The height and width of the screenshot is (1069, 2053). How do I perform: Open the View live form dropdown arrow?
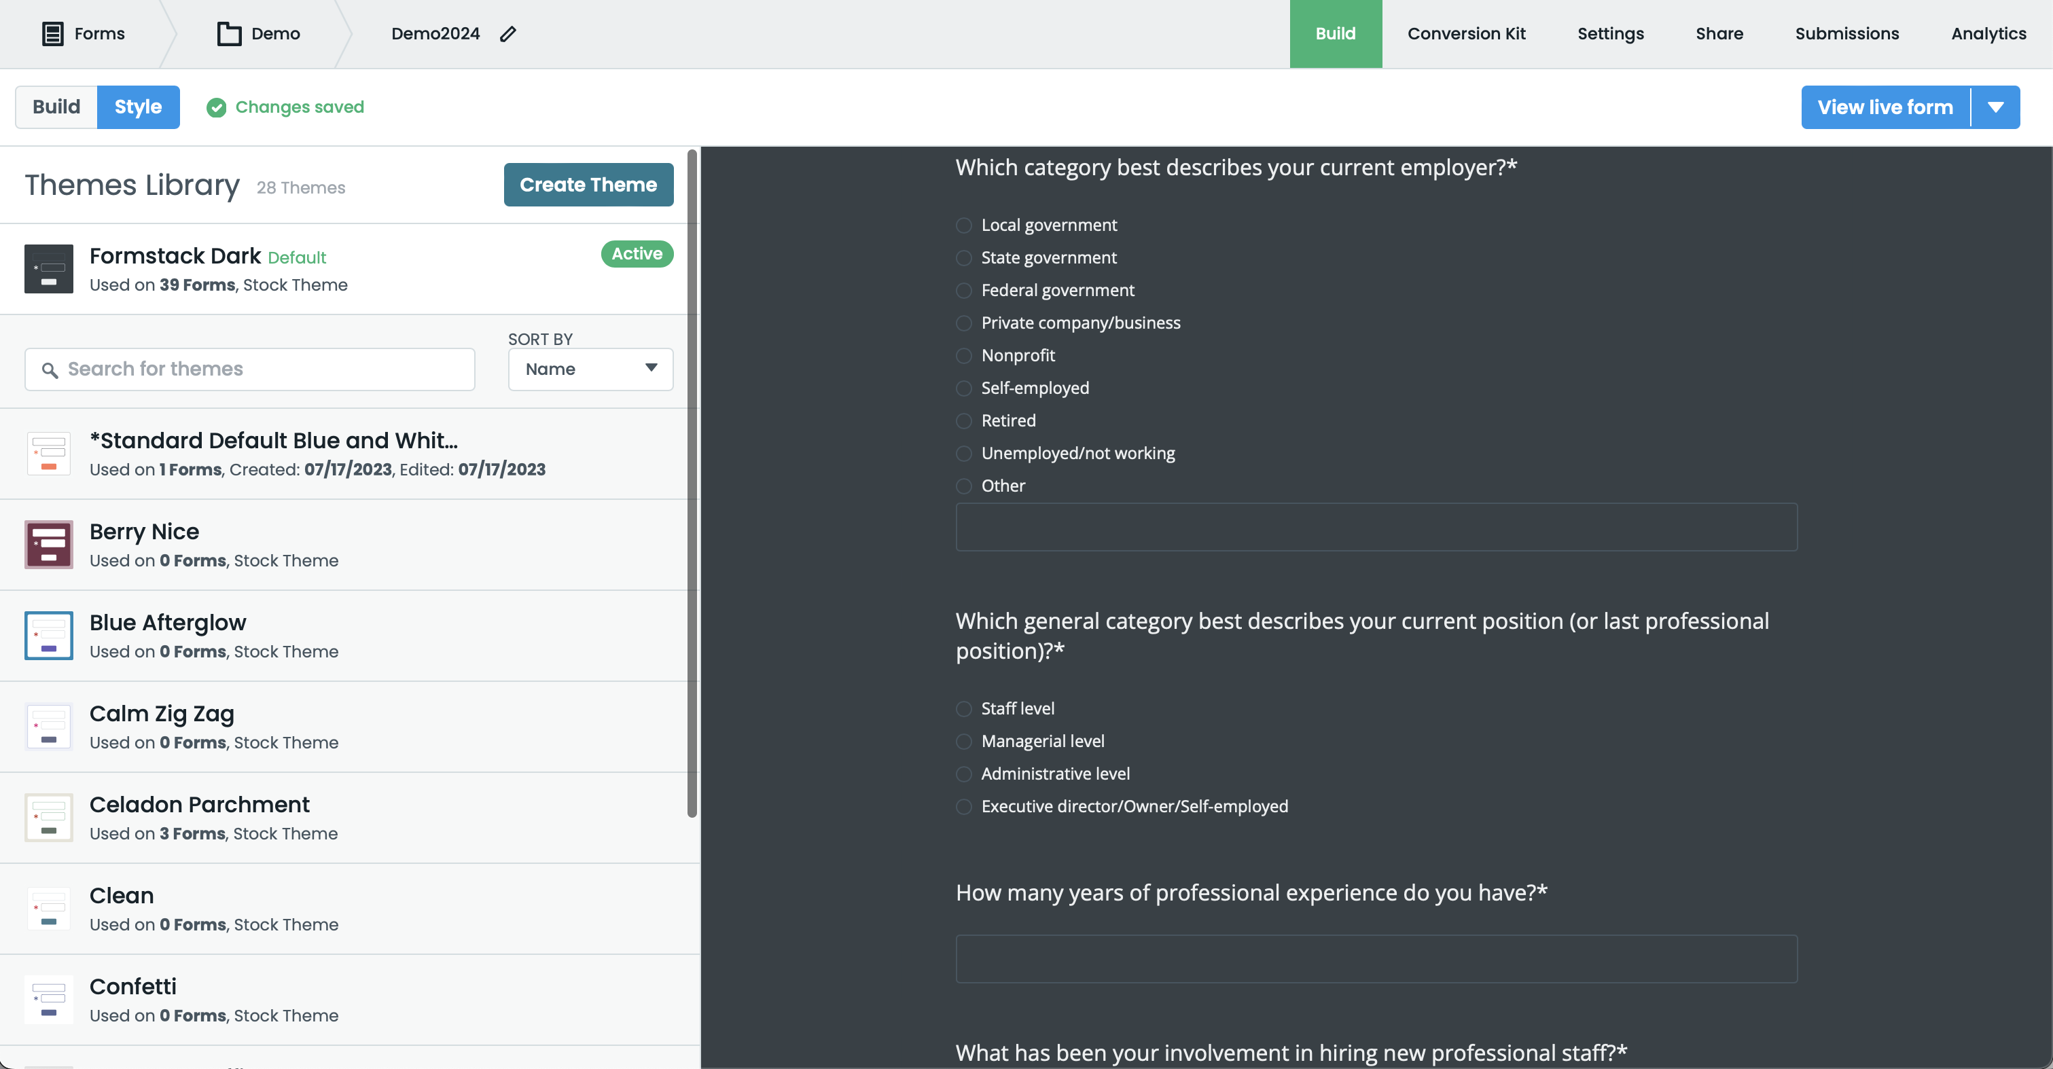click(1996, 107)
